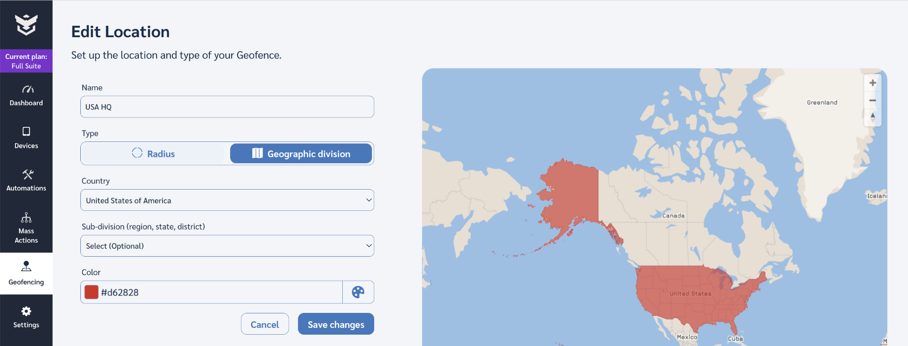Select Geographic division geofence type
The height and width of the screenshot is (346, 908).
pyautogui.click(x=301, y=154)
